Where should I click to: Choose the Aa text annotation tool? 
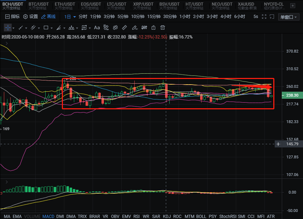(x=97, y=28)
